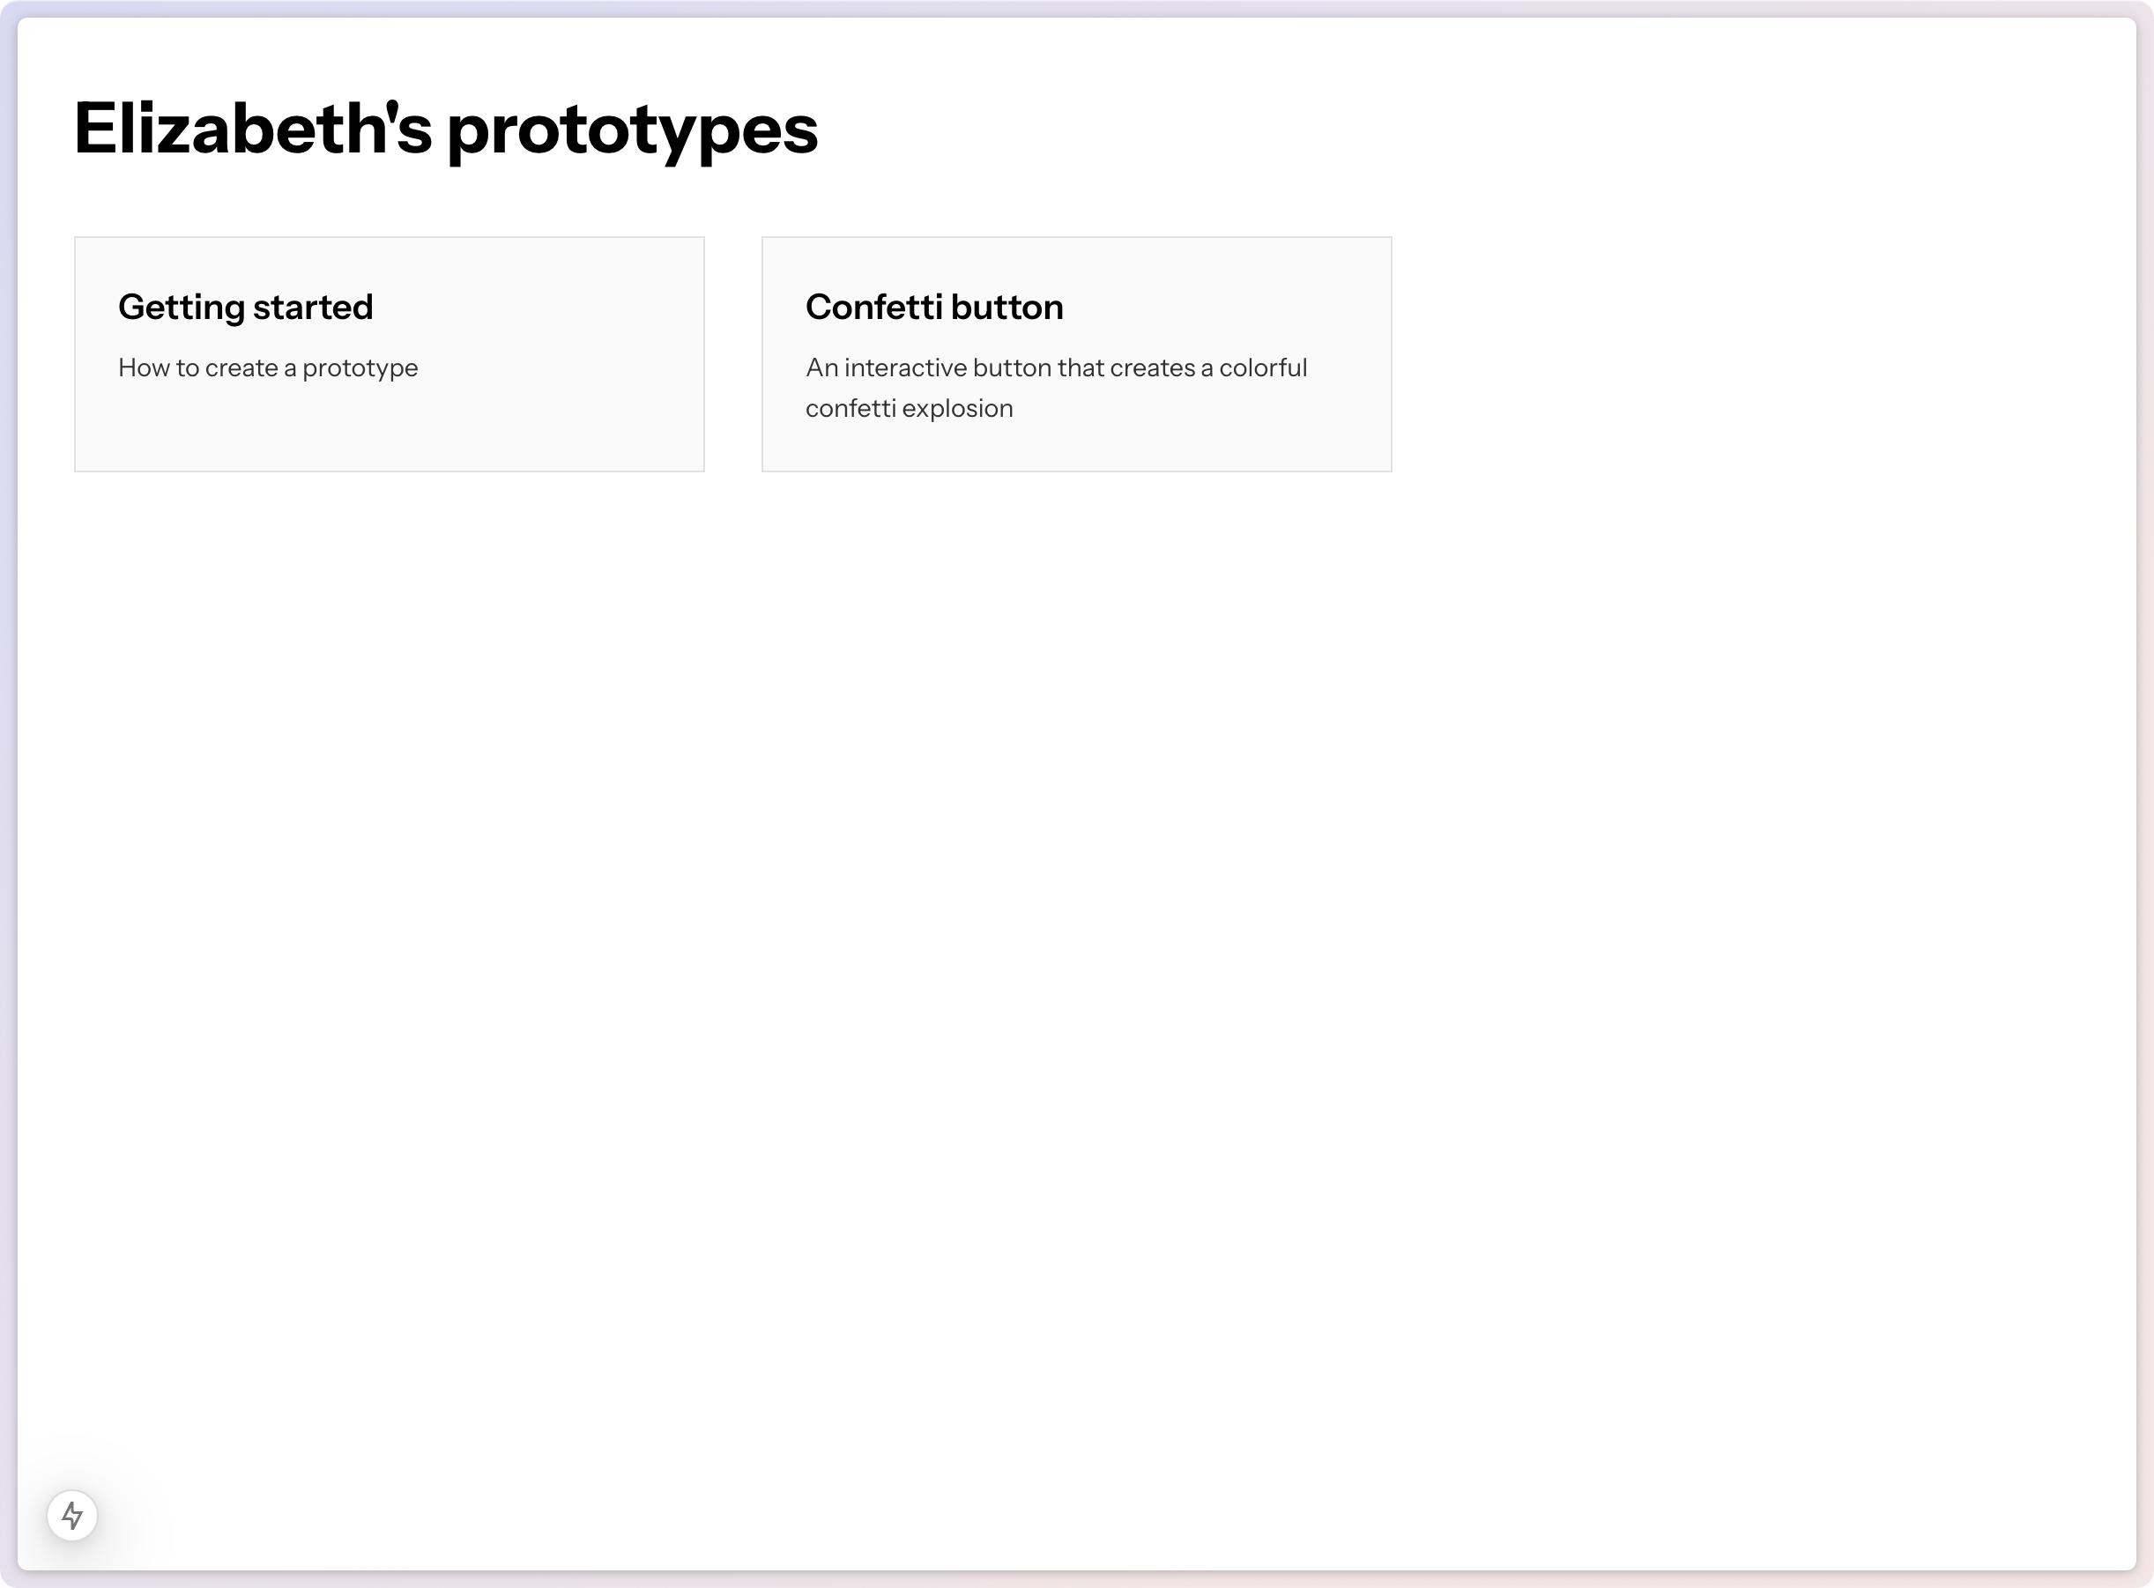The height and width of the screenshot is (1588, 2154).
Task: Open the Confetti button prototype card
Action: click(x=1076, y=353)
